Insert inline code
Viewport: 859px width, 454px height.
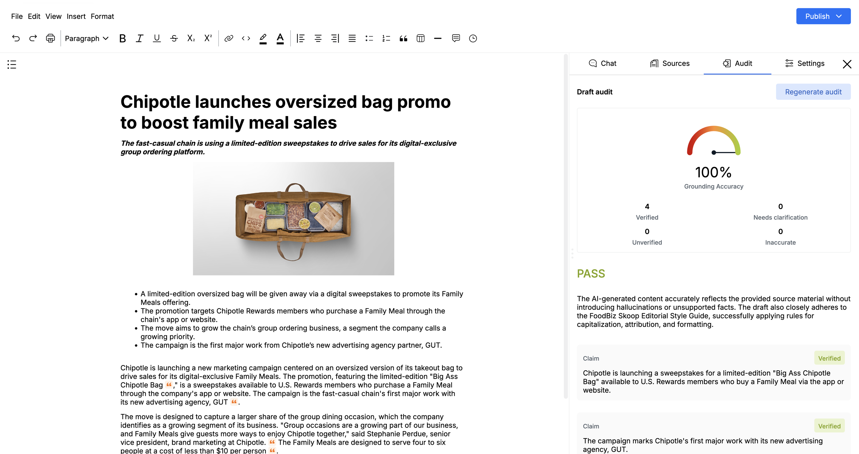tap(246, 39)
